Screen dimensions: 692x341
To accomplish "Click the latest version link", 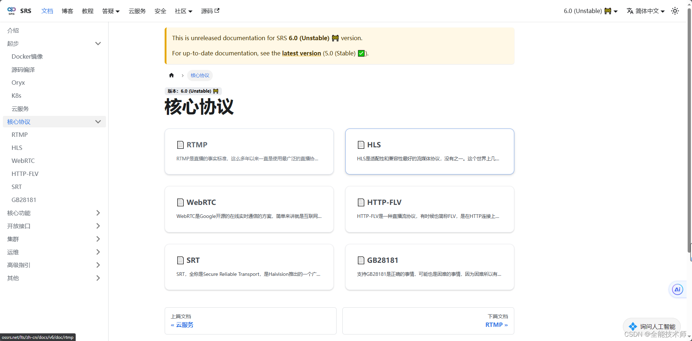I will (301, 53).
